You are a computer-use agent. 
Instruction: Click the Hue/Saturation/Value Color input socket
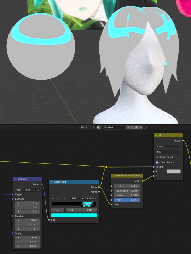[111, 205]
